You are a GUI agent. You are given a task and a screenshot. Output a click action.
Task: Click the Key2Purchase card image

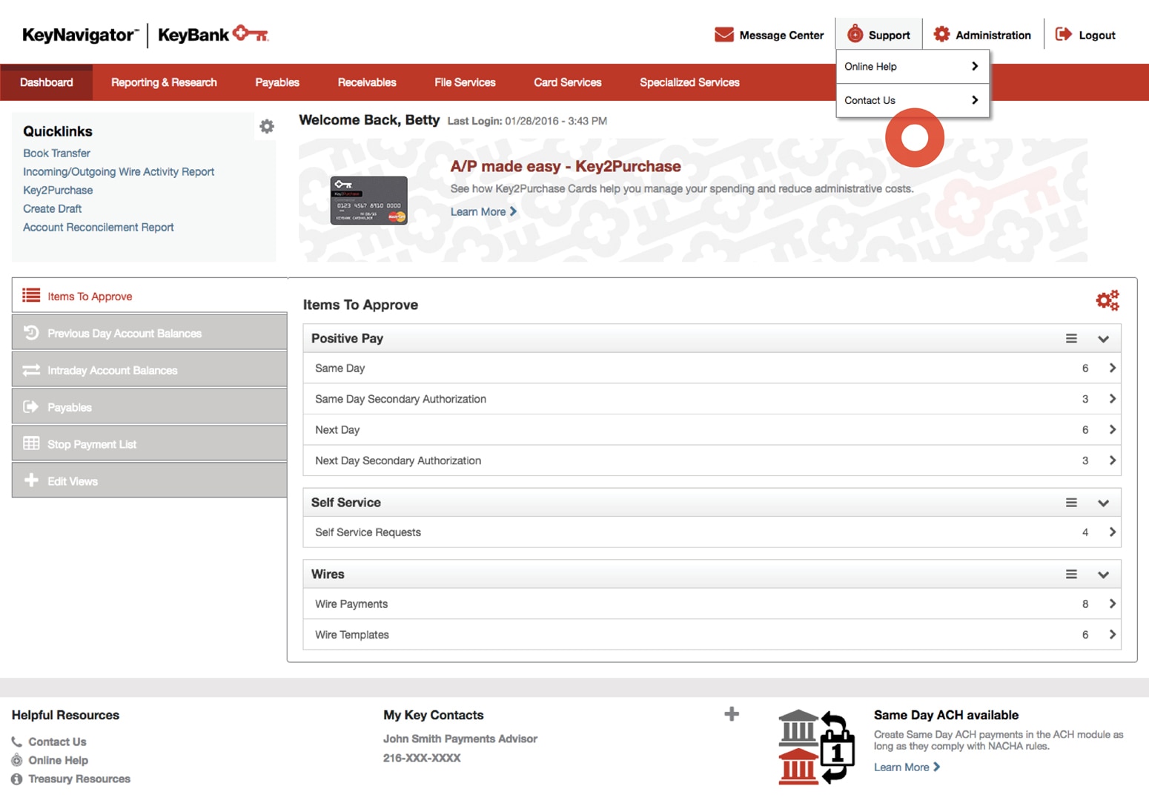pos(369,200)
